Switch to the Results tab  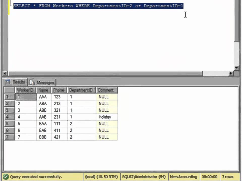(15, 82)
